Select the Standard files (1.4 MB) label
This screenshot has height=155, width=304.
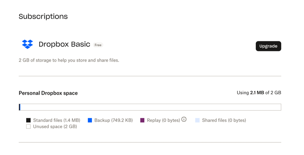(57, 120)
